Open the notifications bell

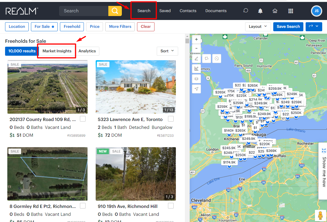(x=260, y=11)
